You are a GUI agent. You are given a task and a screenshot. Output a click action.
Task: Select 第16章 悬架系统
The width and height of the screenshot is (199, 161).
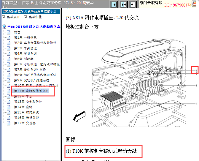tap(26, 118)
